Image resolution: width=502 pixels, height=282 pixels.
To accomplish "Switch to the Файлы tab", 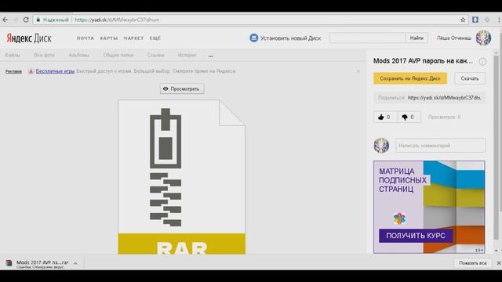I will pos(13,55).
